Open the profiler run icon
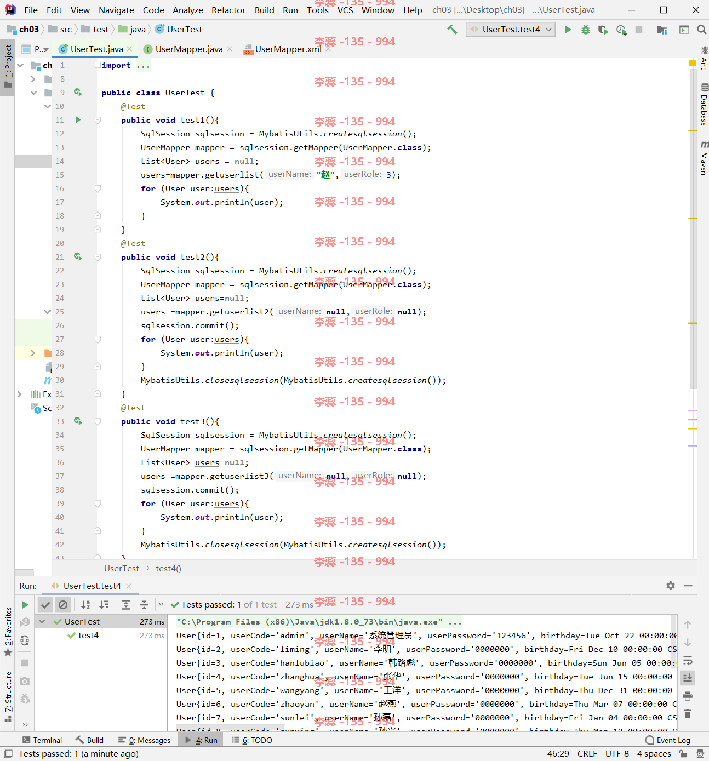The height and width of the screenshot is (761, 709). [x=621, y=30]
